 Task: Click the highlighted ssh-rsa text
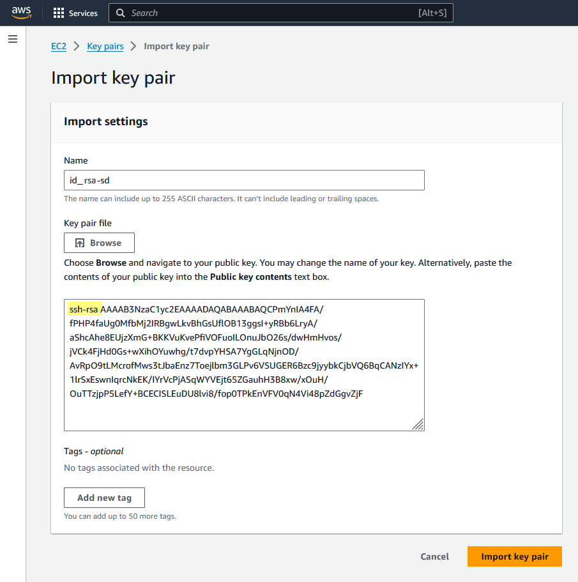click(x=84, y=309)
